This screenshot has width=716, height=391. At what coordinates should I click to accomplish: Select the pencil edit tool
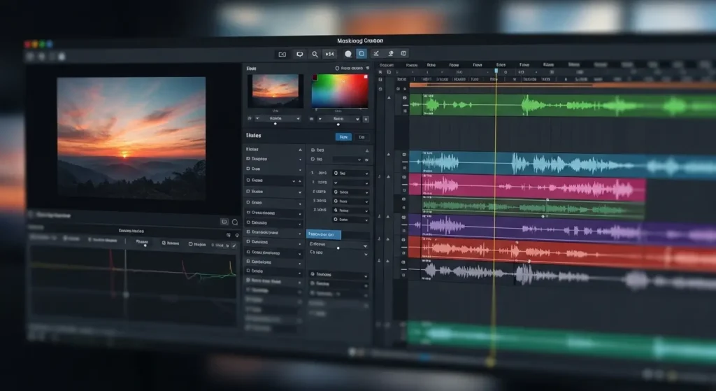(x=376, y=53)
